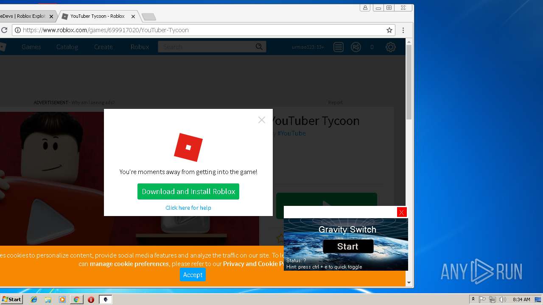Open the Robux menu in Roblox navbar
Image resolution: width=543 pixels, height=305 pixels.
140,47
